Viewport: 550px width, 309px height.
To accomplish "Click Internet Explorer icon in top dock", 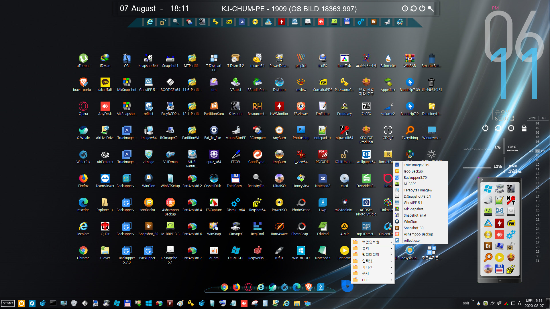I will 150,22.
